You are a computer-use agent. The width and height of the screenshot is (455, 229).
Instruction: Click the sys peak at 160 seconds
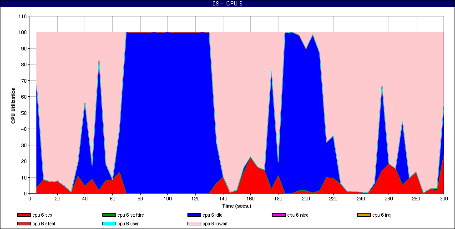250,157
